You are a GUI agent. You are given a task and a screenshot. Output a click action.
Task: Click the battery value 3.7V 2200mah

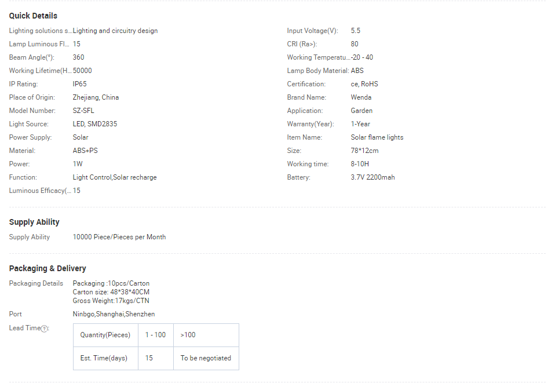click(373, 177)
